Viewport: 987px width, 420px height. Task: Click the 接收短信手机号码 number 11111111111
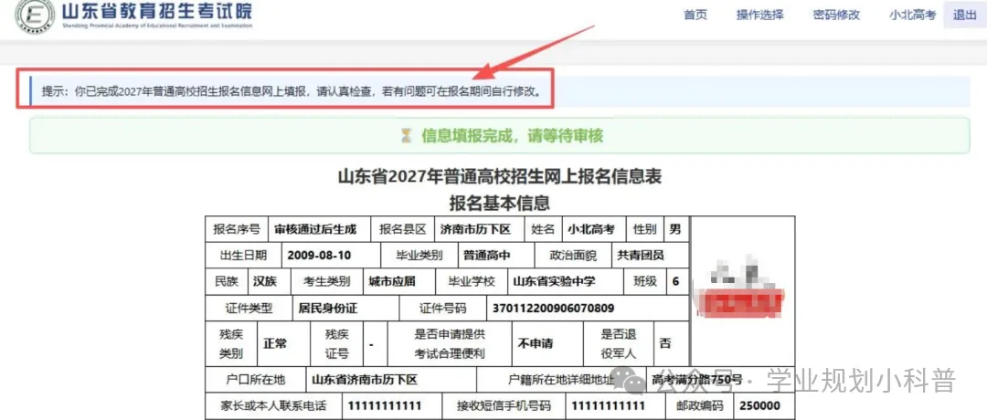click(x=608, y=405)
